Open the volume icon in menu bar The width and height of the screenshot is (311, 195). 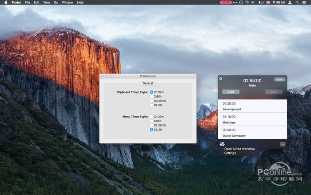(x=254, y=2)
